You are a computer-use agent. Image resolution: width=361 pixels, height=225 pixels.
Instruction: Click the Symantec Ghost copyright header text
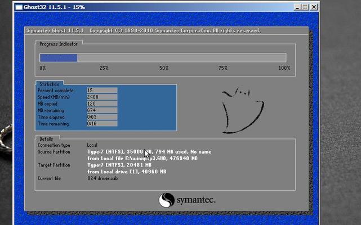point(144,30)
